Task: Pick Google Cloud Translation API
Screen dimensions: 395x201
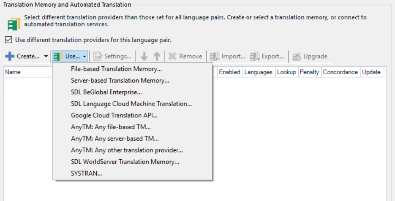Action: [x=132, y=115]
